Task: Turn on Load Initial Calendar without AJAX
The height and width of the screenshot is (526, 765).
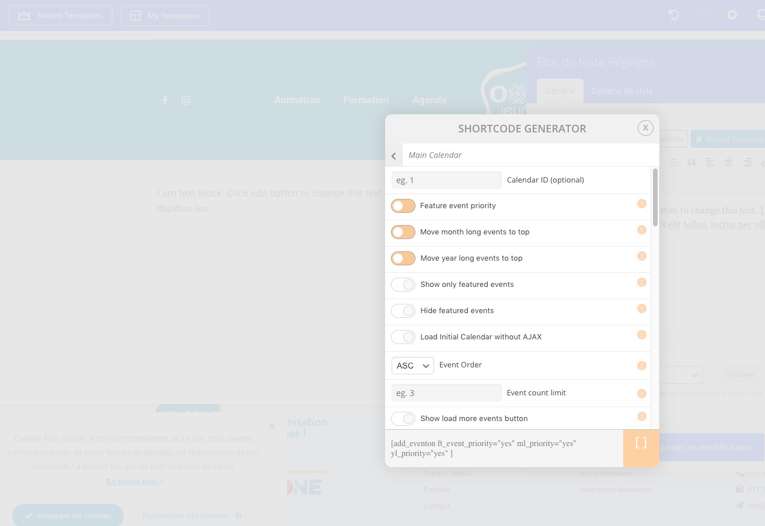Action: pos(403,337)
